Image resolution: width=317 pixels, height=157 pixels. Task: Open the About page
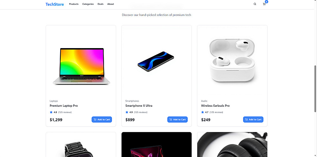[x=111, y=4]
